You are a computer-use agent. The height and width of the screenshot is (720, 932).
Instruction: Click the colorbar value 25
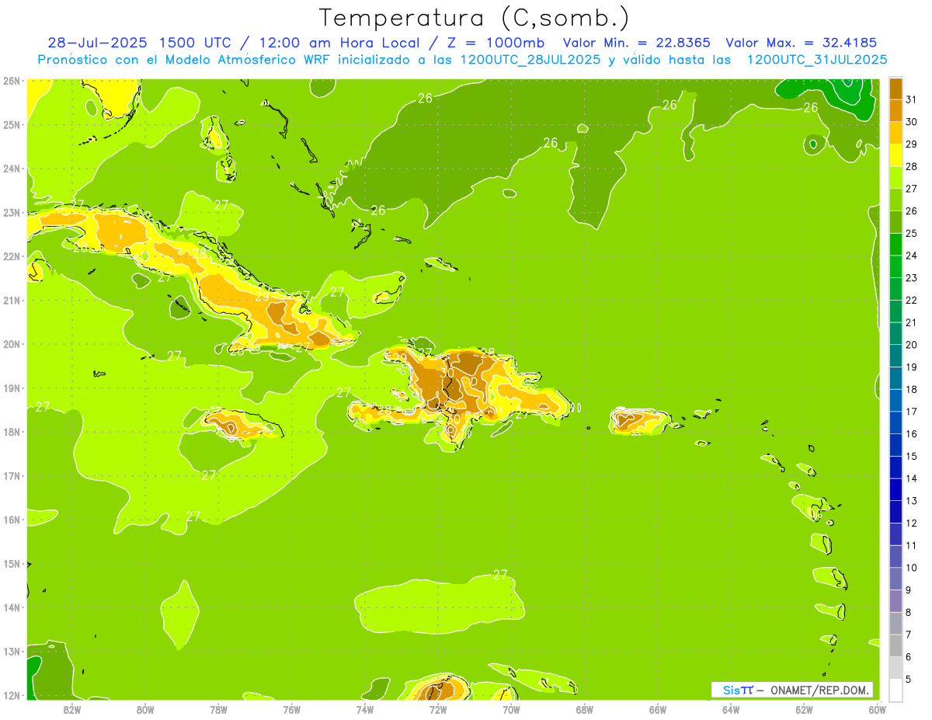pyautogui.click(x=912, y=233)
